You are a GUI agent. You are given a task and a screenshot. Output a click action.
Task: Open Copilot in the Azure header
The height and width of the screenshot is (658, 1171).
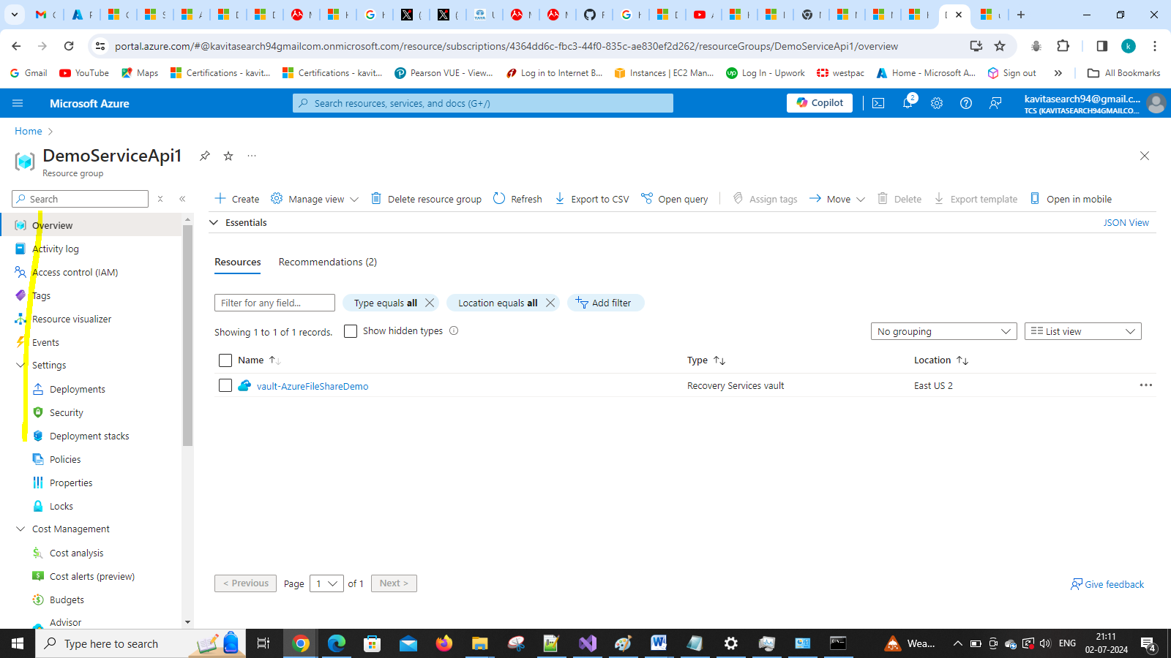point(820,103)
